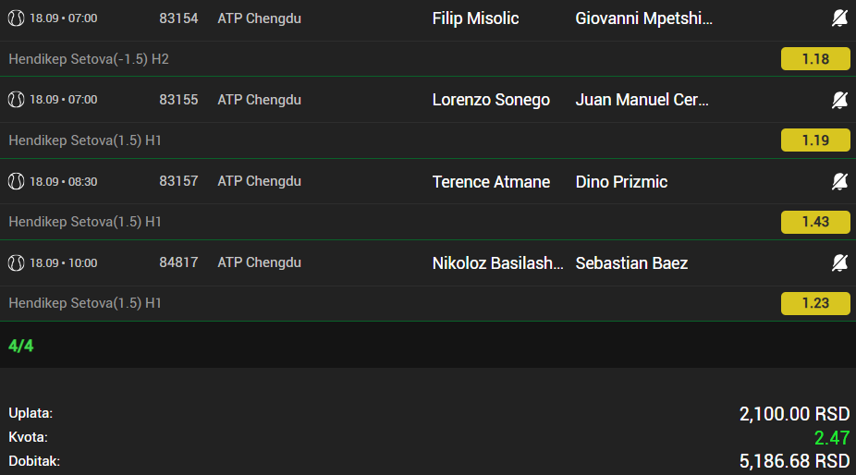
Task: Click Hendikep Setova(-1.5) H2 bet row
Action: [x=428, y=59]
